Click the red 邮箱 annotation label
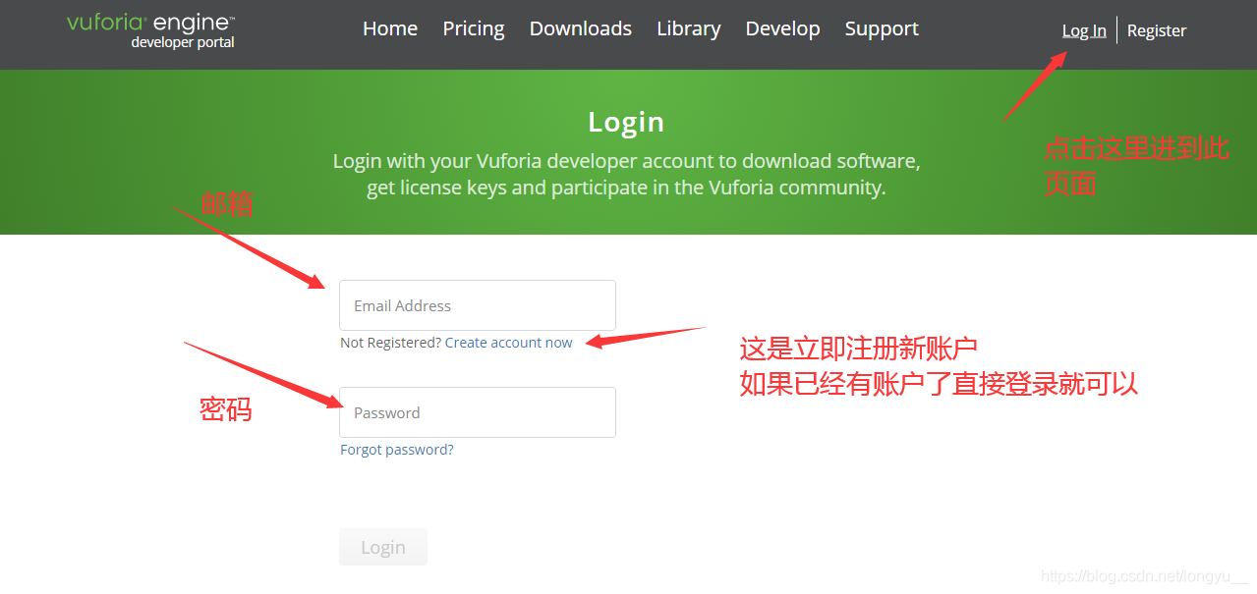Image resolution: width=1257 pixels, height=594 pixels. (227, 204)
